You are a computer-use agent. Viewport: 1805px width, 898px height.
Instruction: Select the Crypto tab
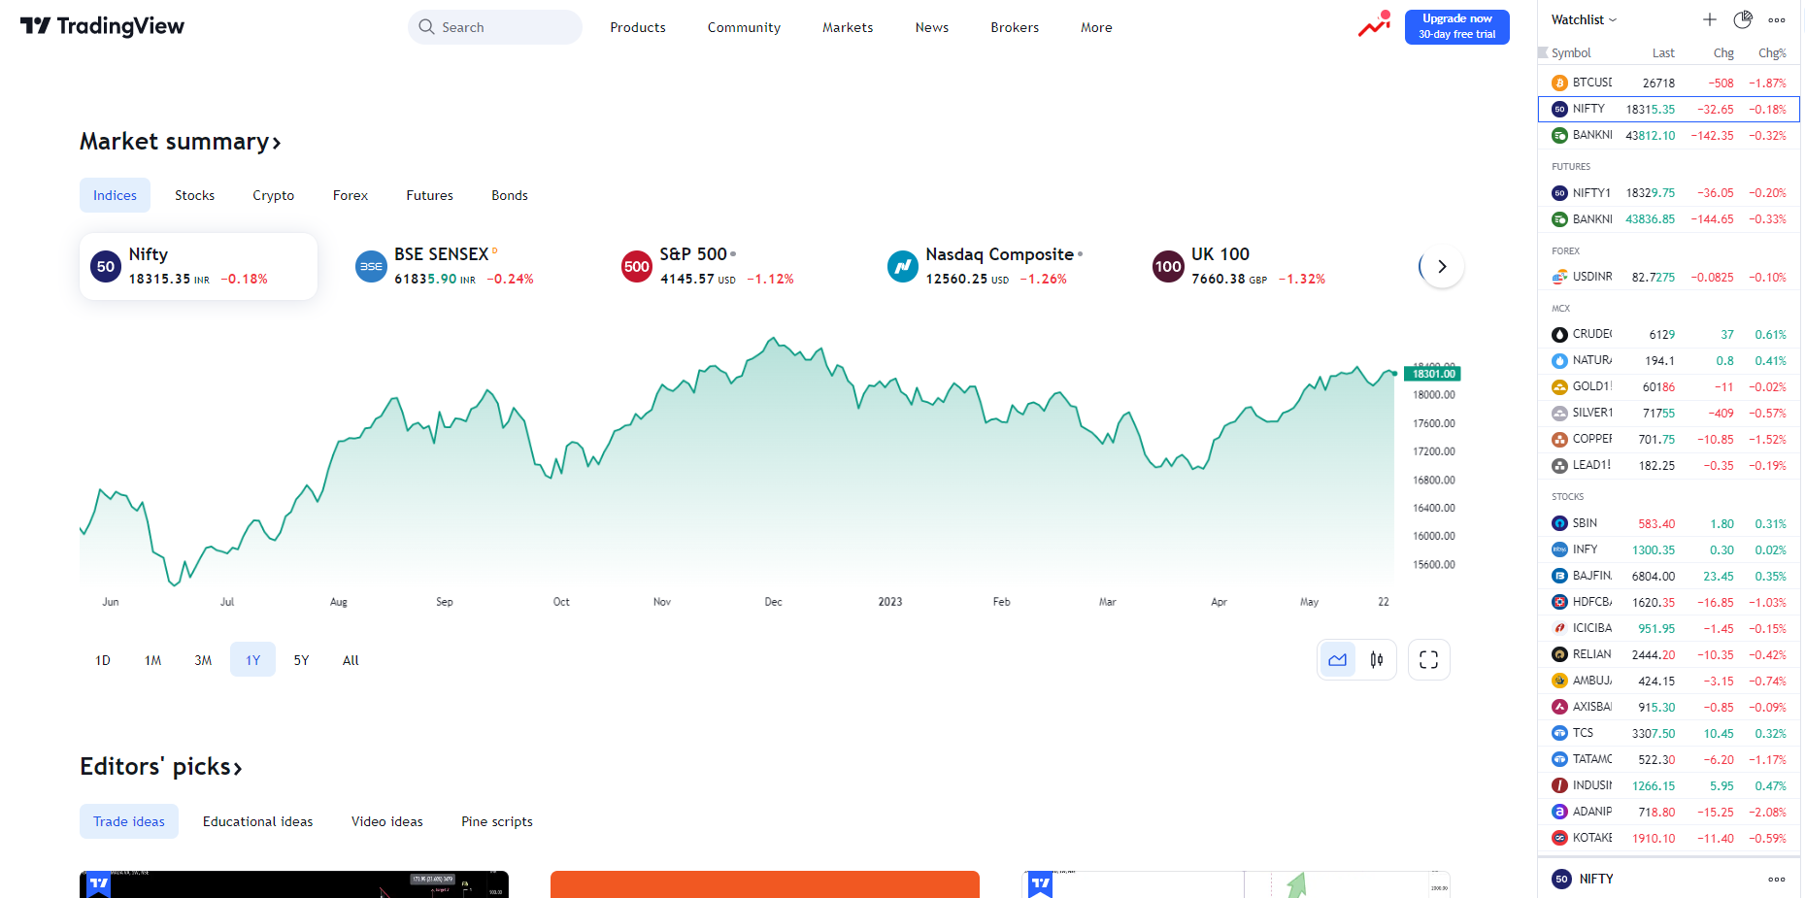tap(273, 195)
